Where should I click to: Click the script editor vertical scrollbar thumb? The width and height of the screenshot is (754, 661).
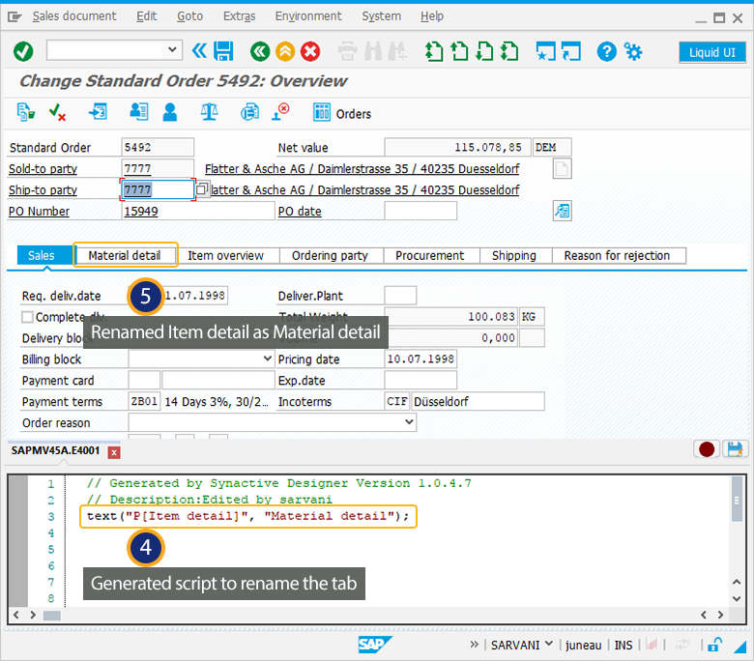pyautogui.click(x=737, y=500)
